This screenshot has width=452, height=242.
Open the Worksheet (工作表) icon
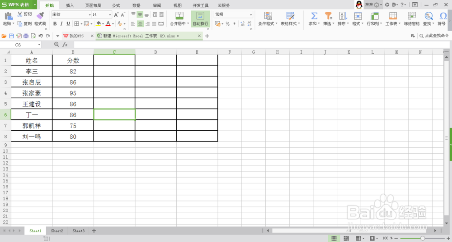click(393, 16)
